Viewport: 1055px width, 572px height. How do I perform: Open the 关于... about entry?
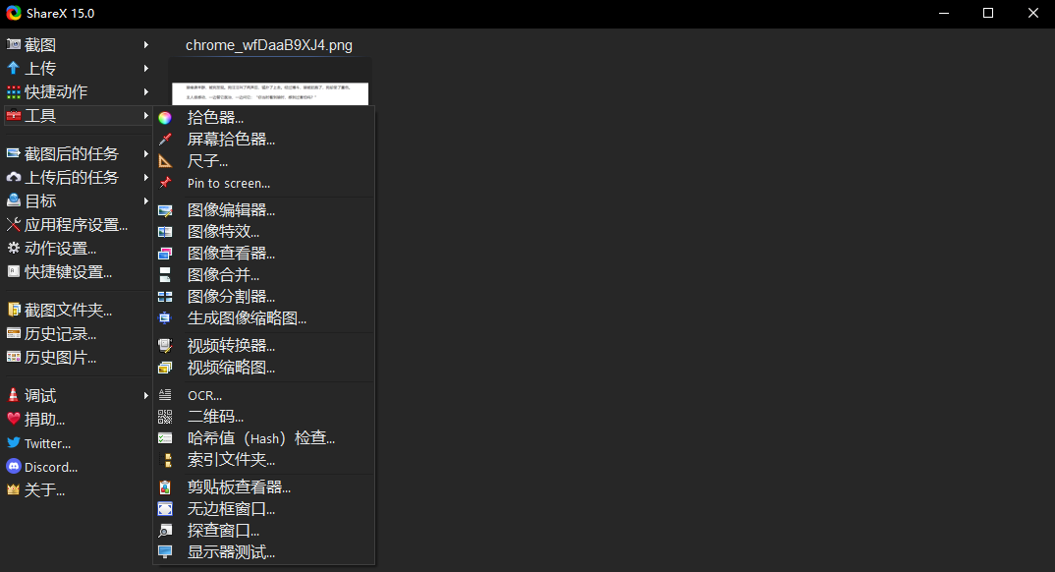pos(77,490)
